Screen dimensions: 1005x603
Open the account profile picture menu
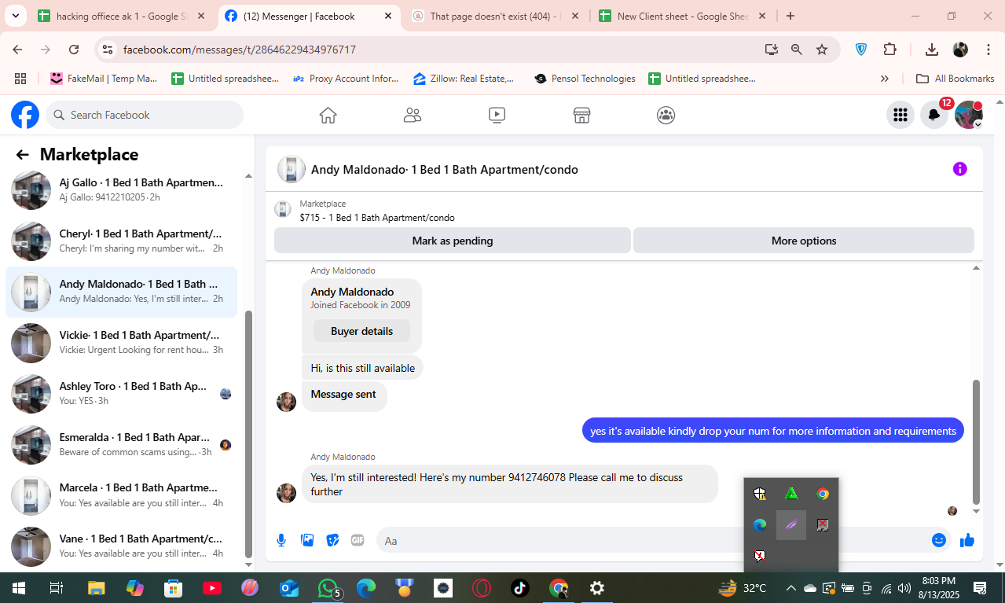click(x=968, y=115)
